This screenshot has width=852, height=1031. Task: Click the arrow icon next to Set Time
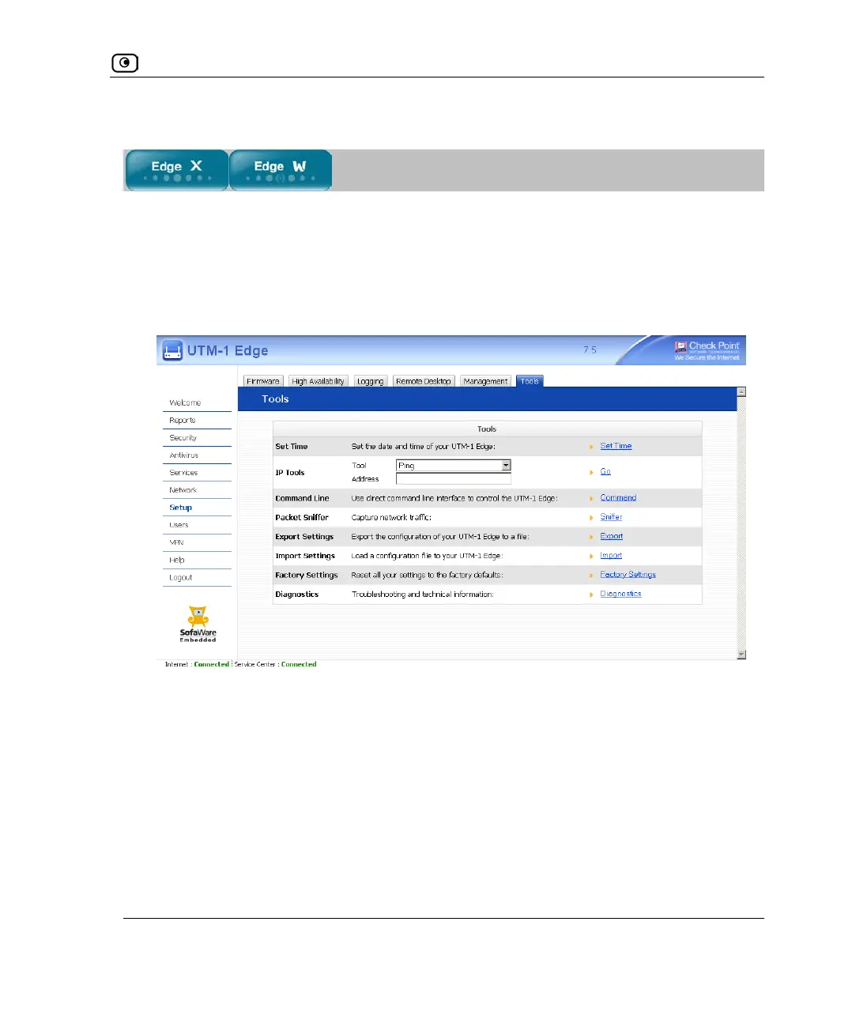[x=591, y=447]
